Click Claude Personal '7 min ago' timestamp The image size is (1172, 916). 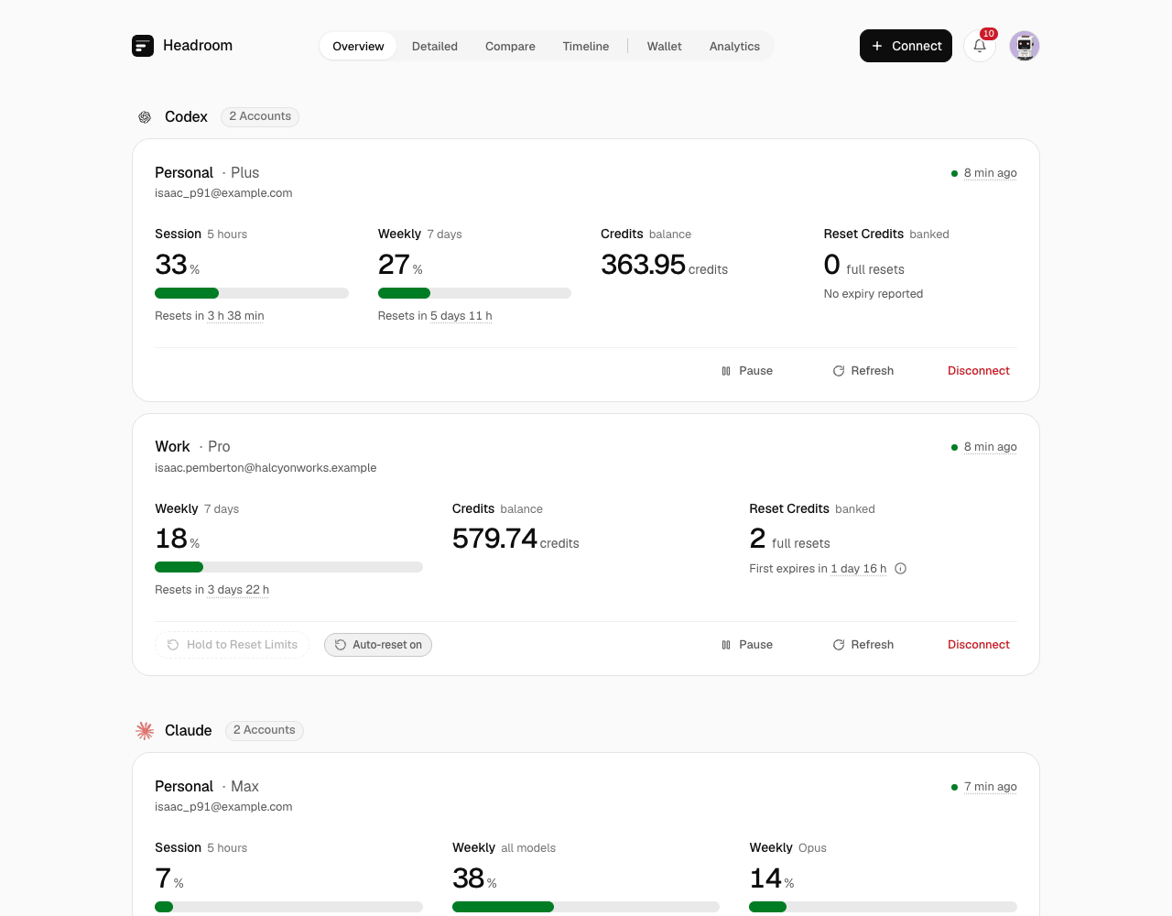[x=990, y=787]
